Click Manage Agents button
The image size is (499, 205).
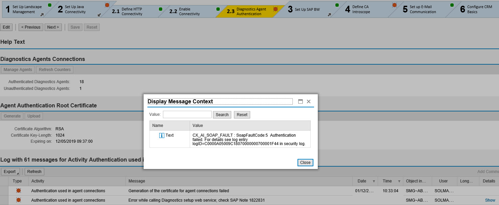pos(18,70)
